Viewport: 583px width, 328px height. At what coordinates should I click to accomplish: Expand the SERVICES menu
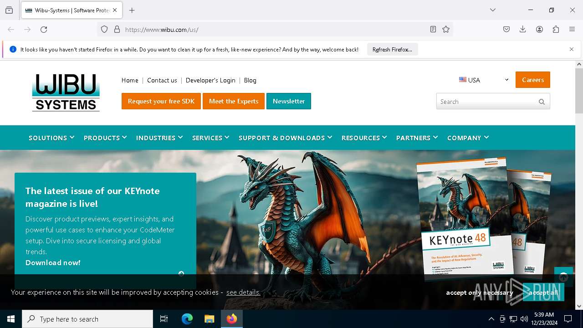click(211, 138)
